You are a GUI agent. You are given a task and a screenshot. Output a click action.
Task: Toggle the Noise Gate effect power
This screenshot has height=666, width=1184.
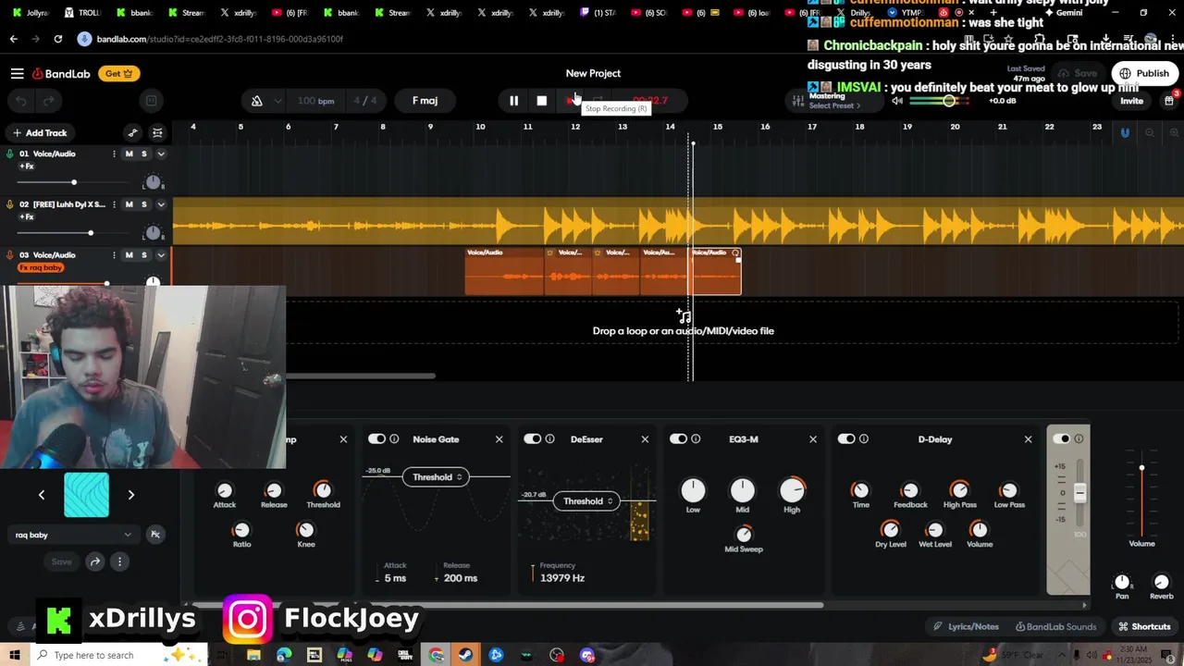click(376, 439)
